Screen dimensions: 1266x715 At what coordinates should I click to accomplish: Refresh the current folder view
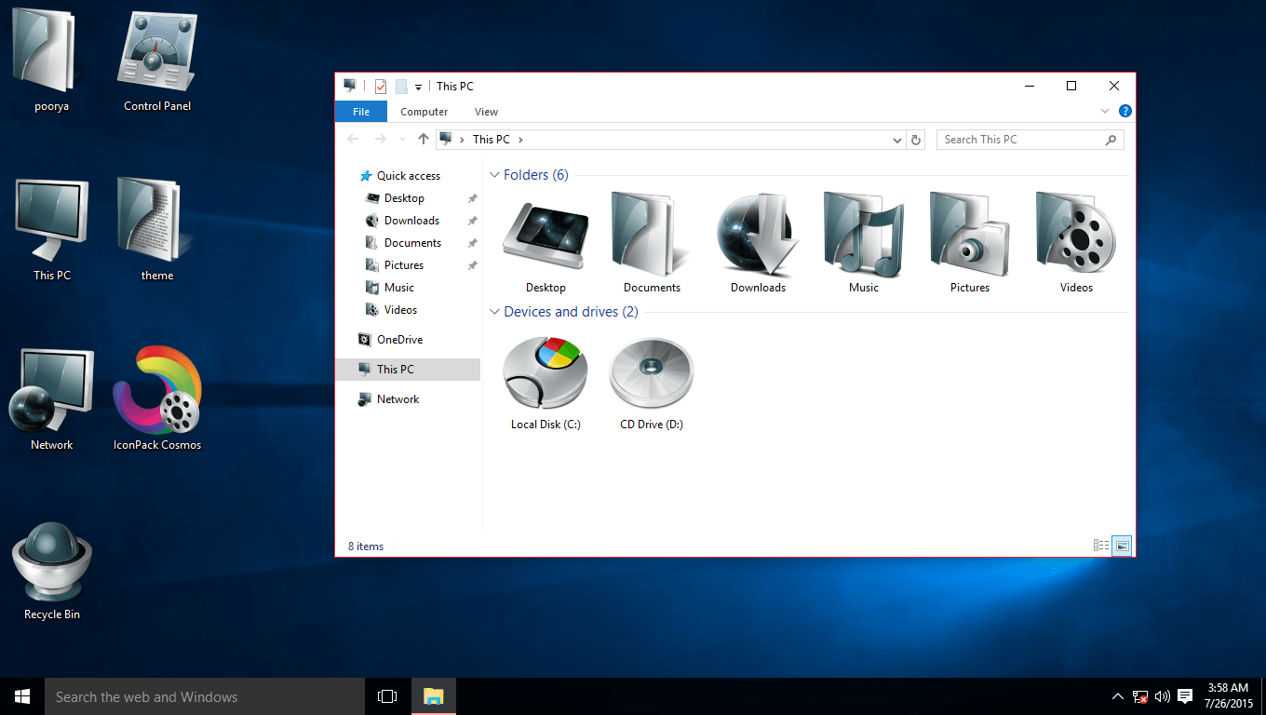915,139
